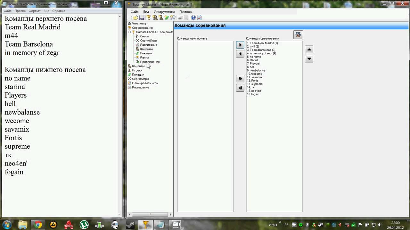
Task: Click the RU language indicator in the taskbar
Action: (286, 225)
